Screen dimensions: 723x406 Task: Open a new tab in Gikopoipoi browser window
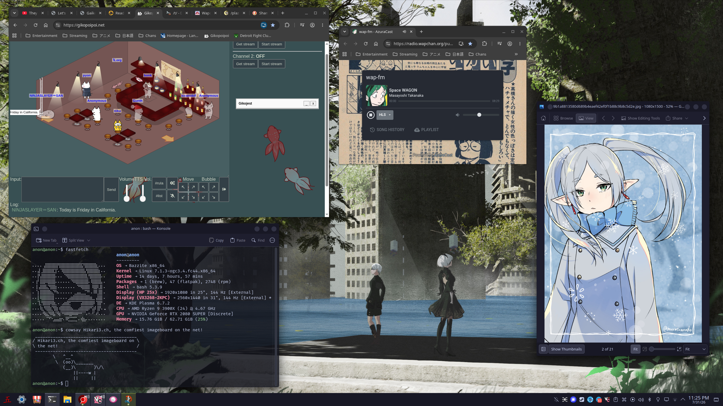(283, 13)
